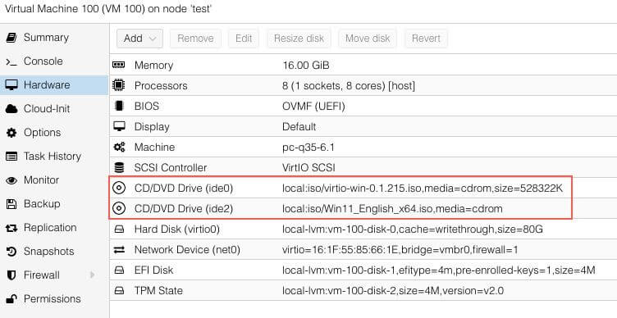Click the Move disk button
Screen dimensions: 617x318
(x=368, y=39)
